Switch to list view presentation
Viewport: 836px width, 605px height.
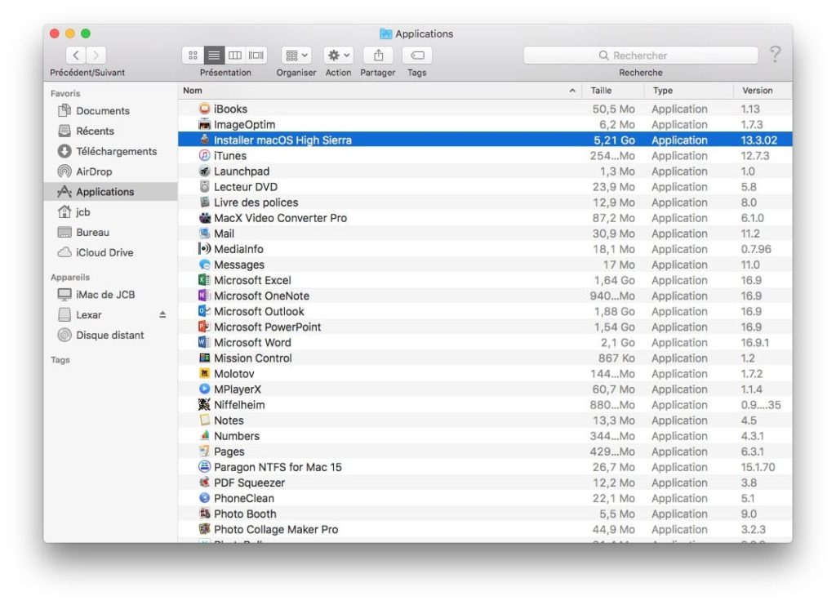[214, 55]
